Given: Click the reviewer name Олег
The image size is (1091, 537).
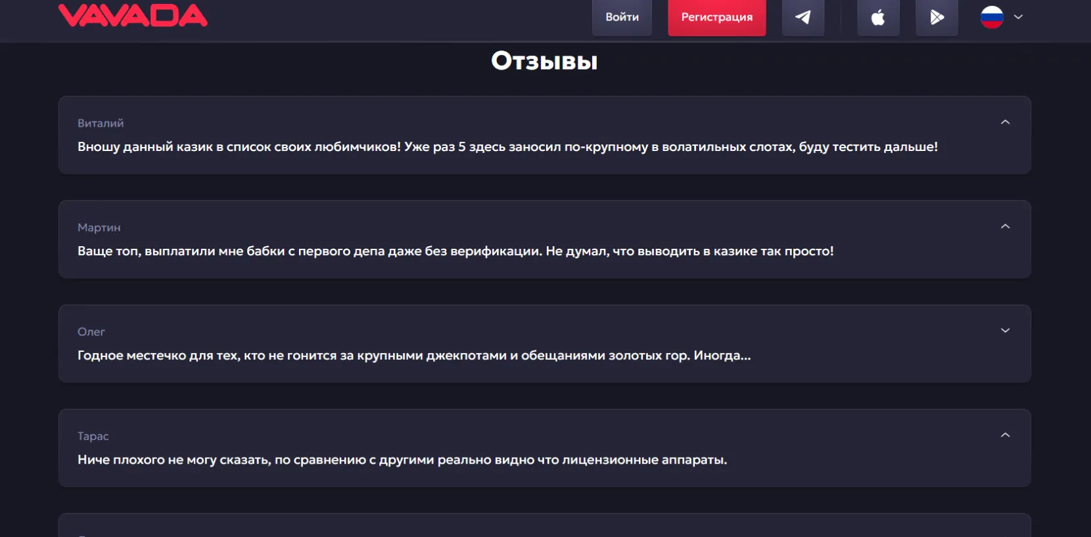Looking at the screenshot, I should (91, 332).
